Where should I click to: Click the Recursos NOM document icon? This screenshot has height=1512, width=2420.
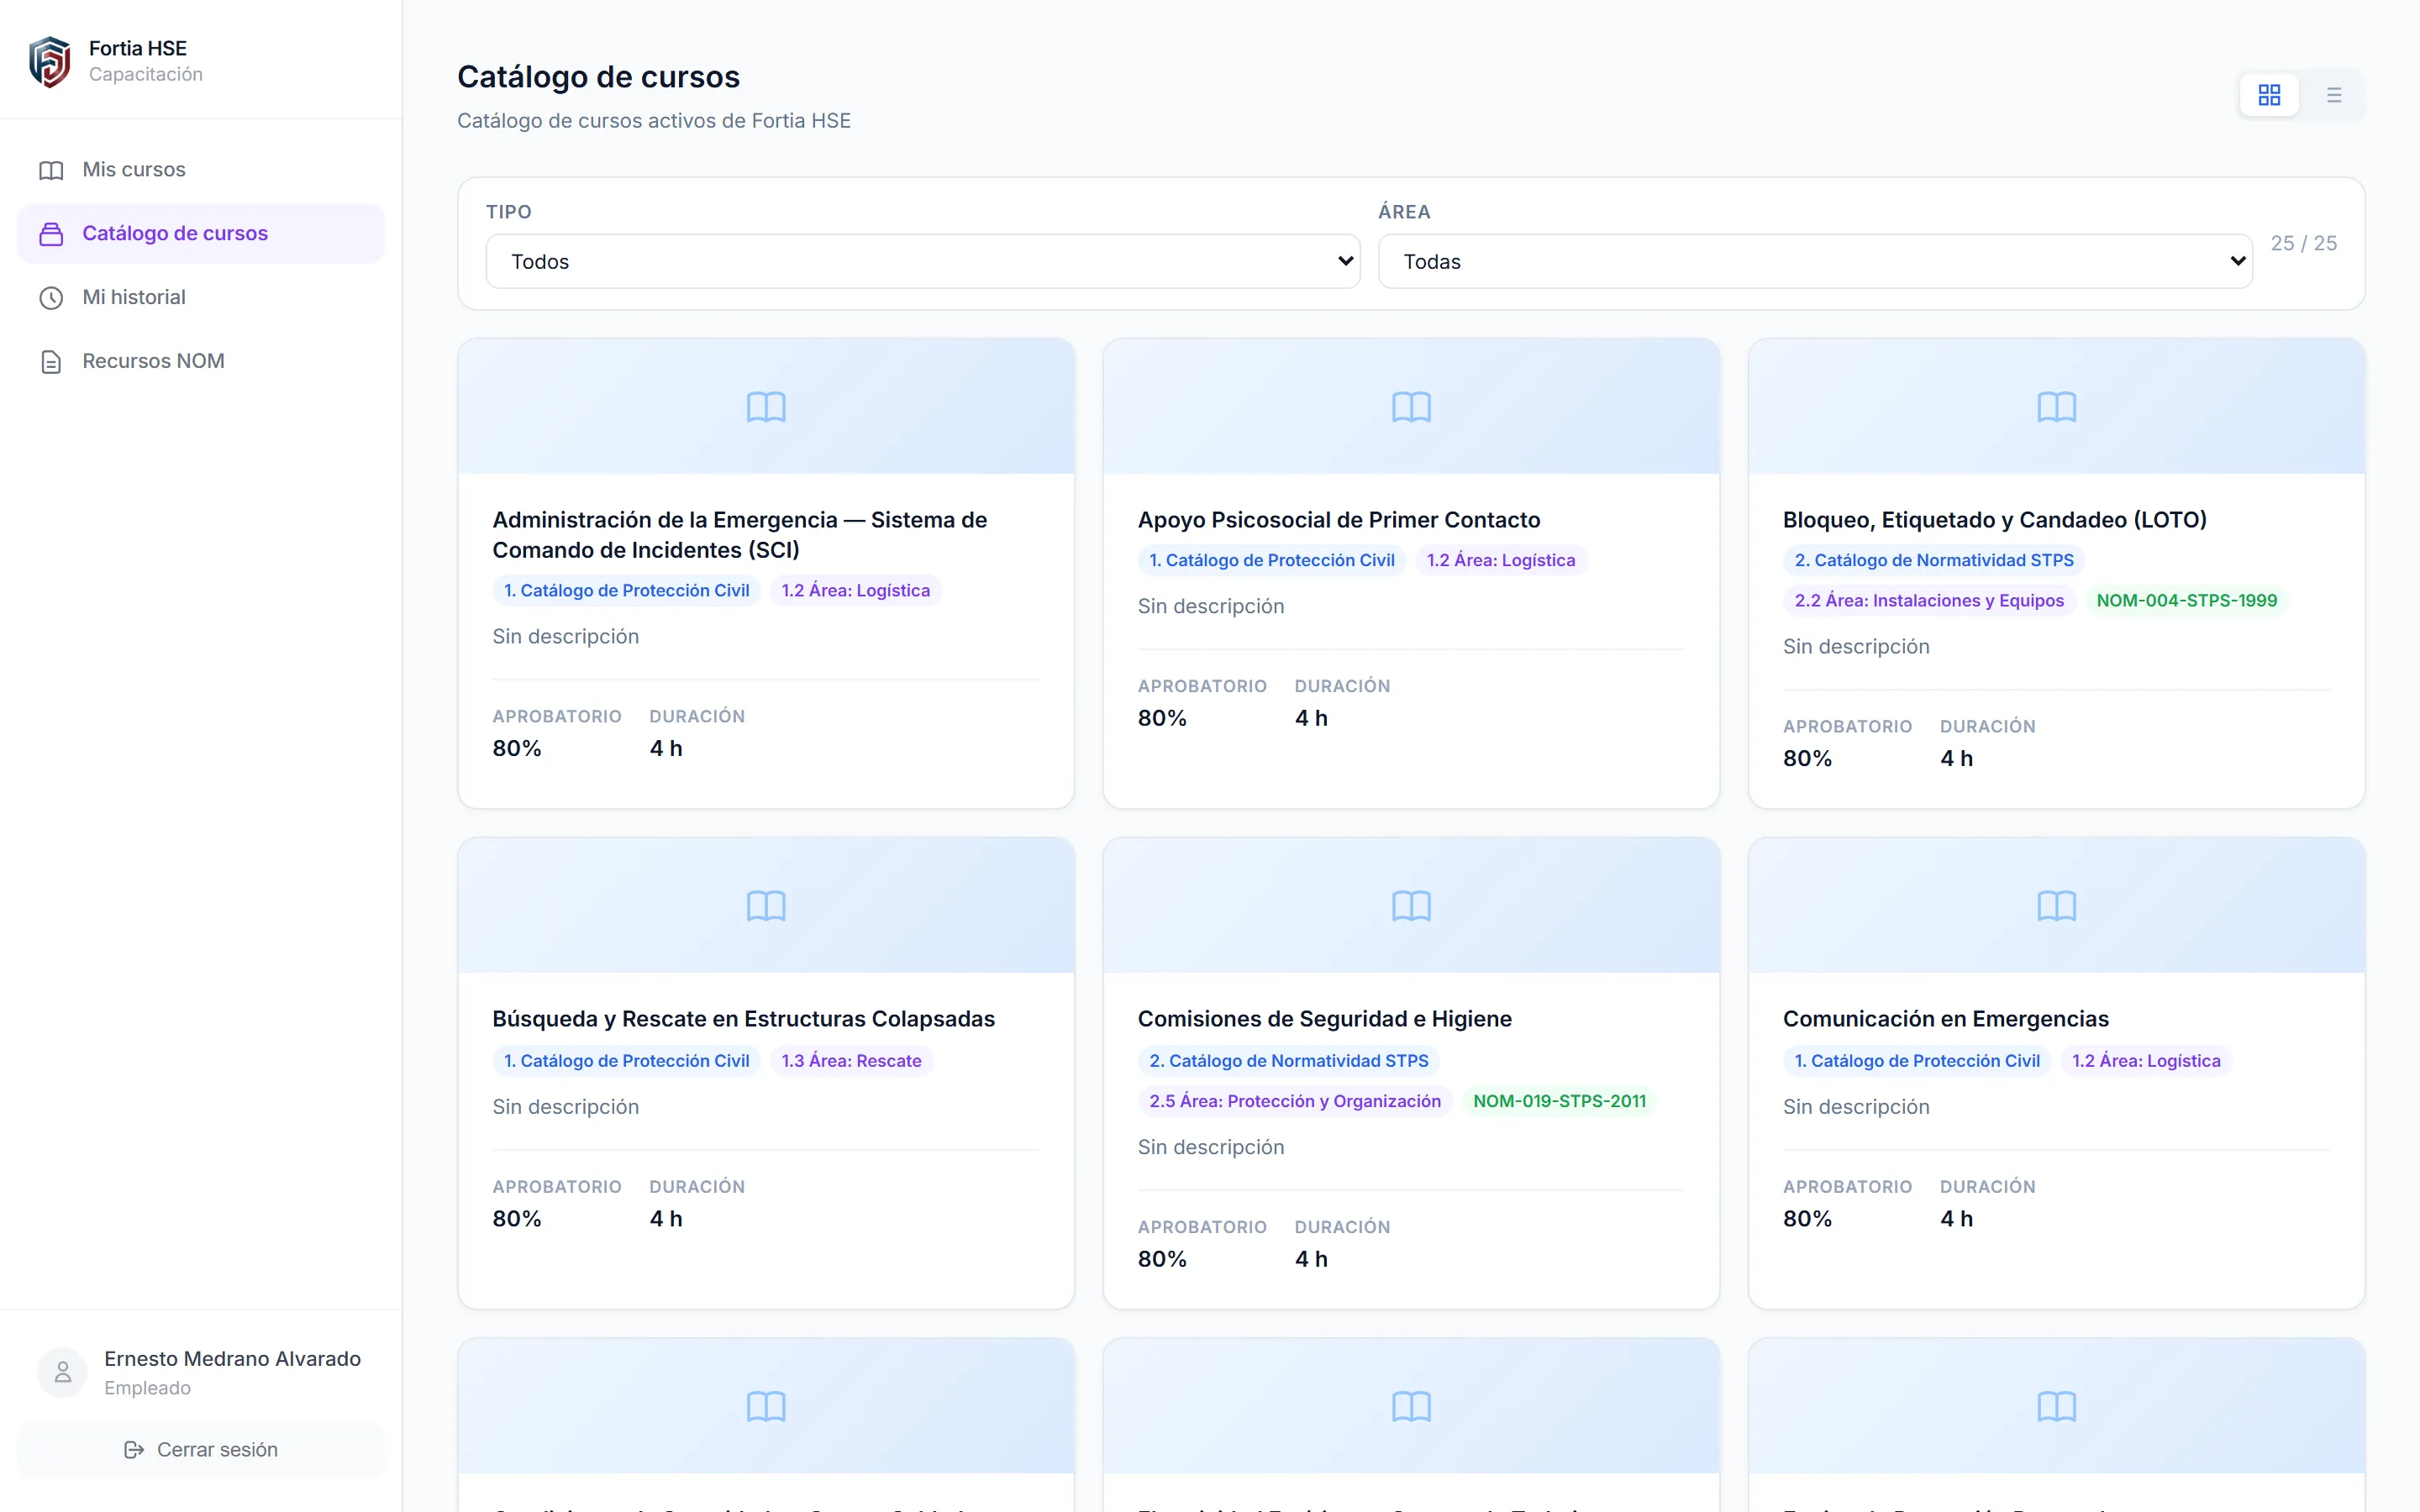coord(51,362)
